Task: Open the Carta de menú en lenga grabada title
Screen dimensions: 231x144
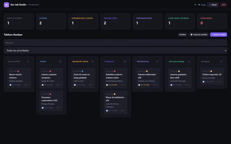Action: pyautogui.click(x=82, y=76)
